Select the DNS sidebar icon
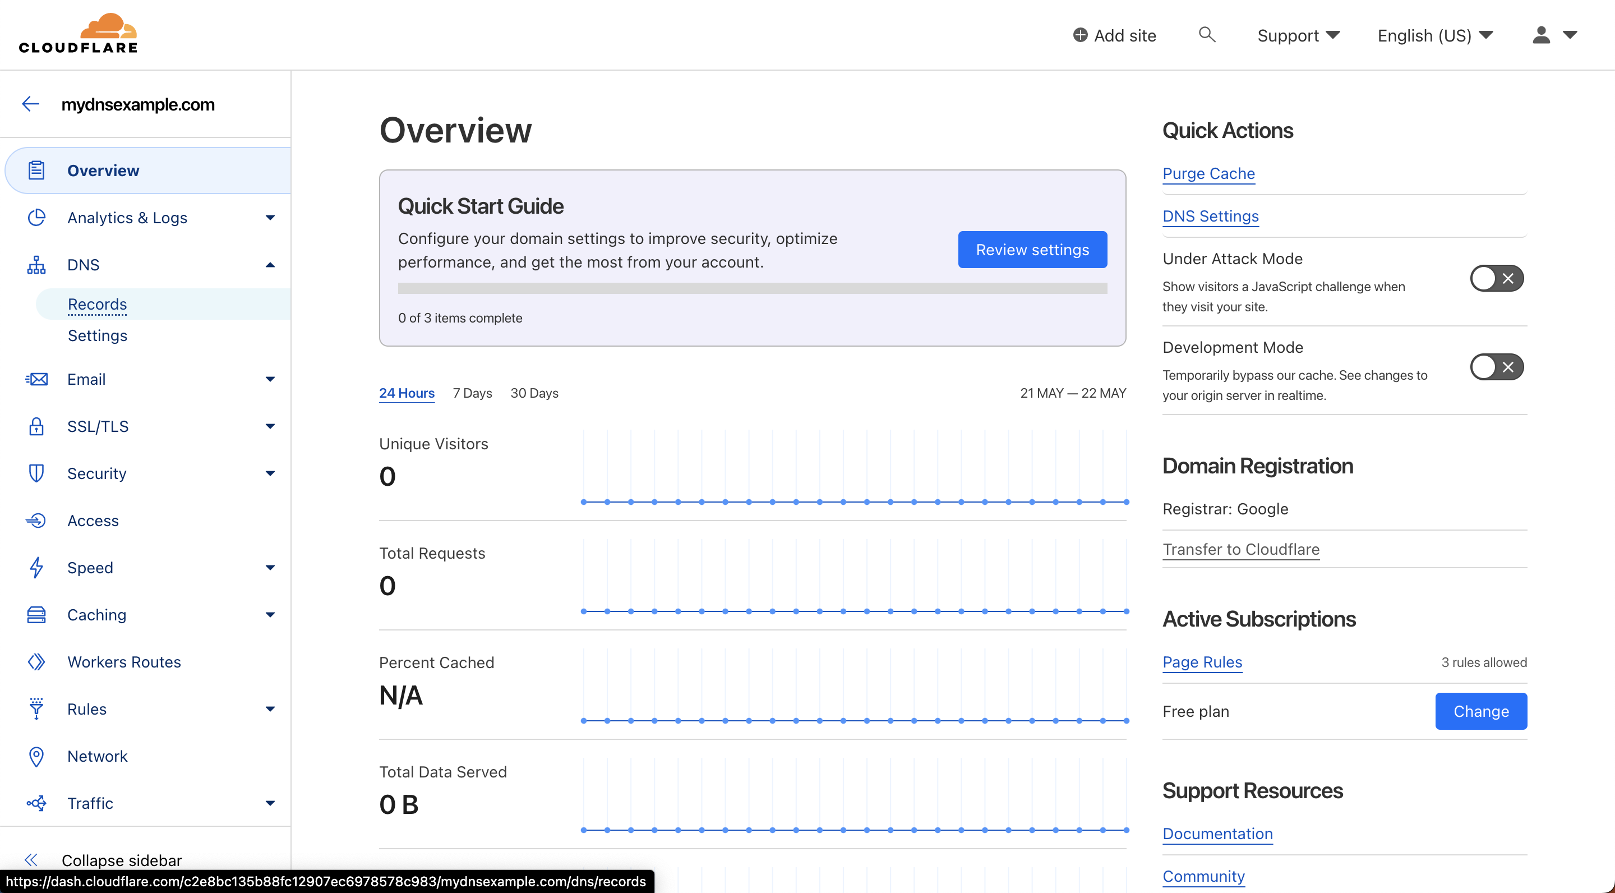Screen dimensions: 1615x893 point(36,264)
